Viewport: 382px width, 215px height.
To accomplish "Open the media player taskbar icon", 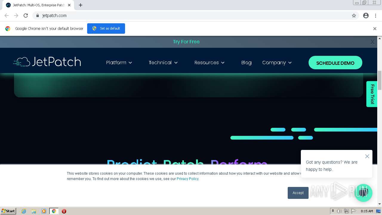I will pos(44,211).
